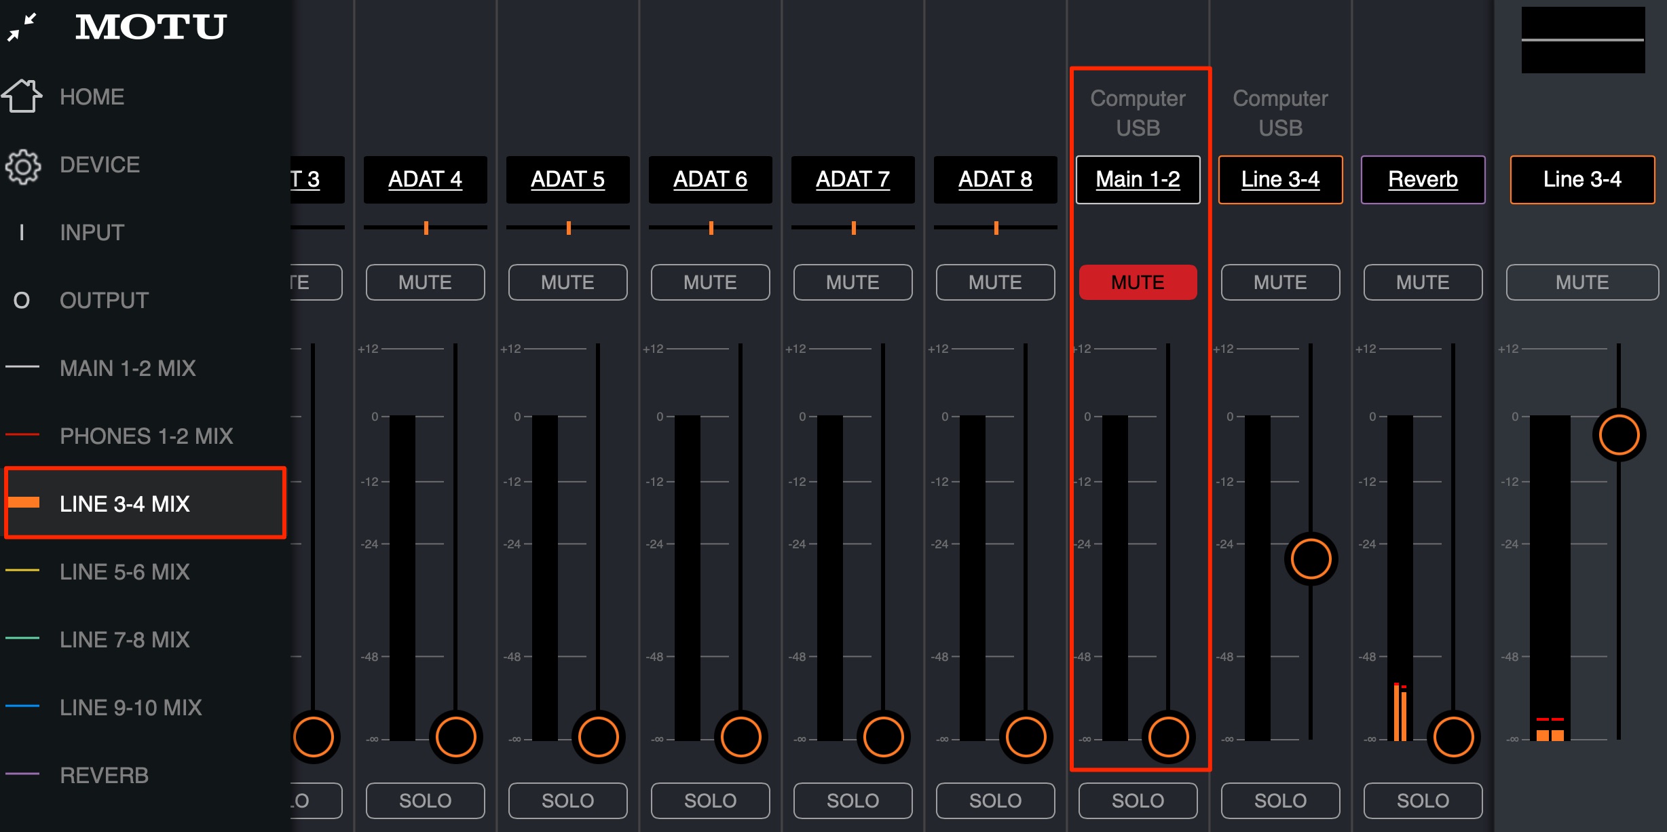The height and width of the screenshot is (832, 1667).
Task: Click the ADAT 4 pan slider
Action: coord(425,227)
